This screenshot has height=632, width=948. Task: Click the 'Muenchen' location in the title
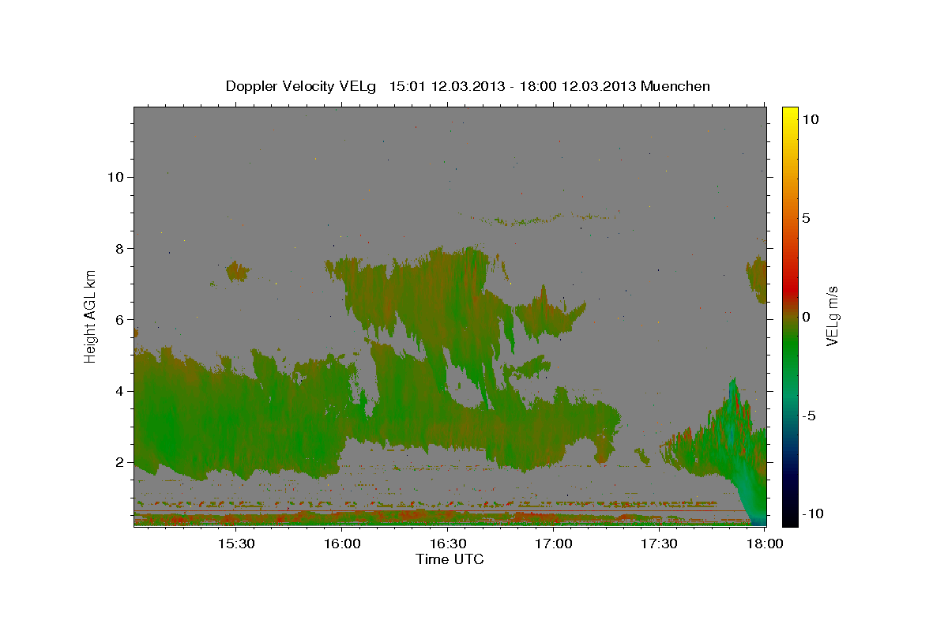[x=675, y=85]
